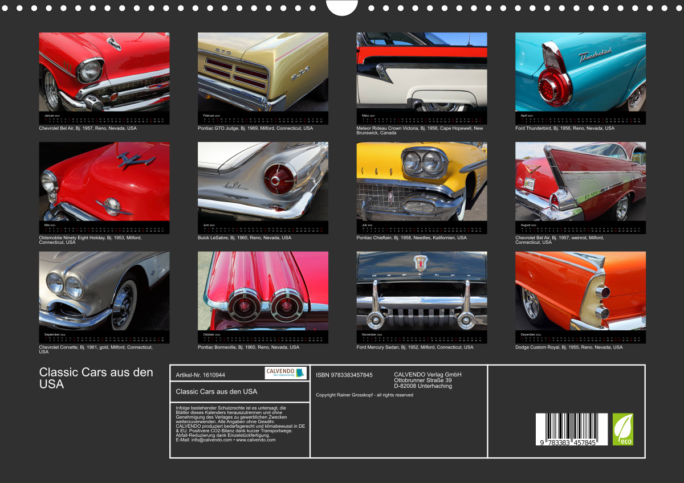Select the yellow Pontiac Chieftain photo
Viewport: 684px width, 483px height.
(x=422, y=181)
